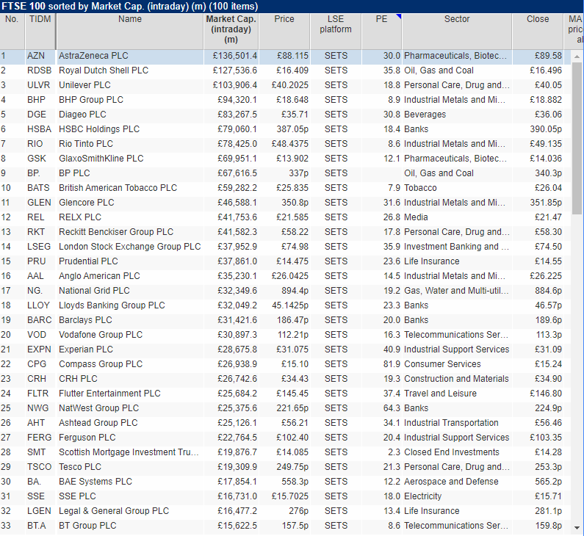The height and width of the screenshot is (536, 584).
Task: Click the CRH PLC name cell
Action: [129, 379]
